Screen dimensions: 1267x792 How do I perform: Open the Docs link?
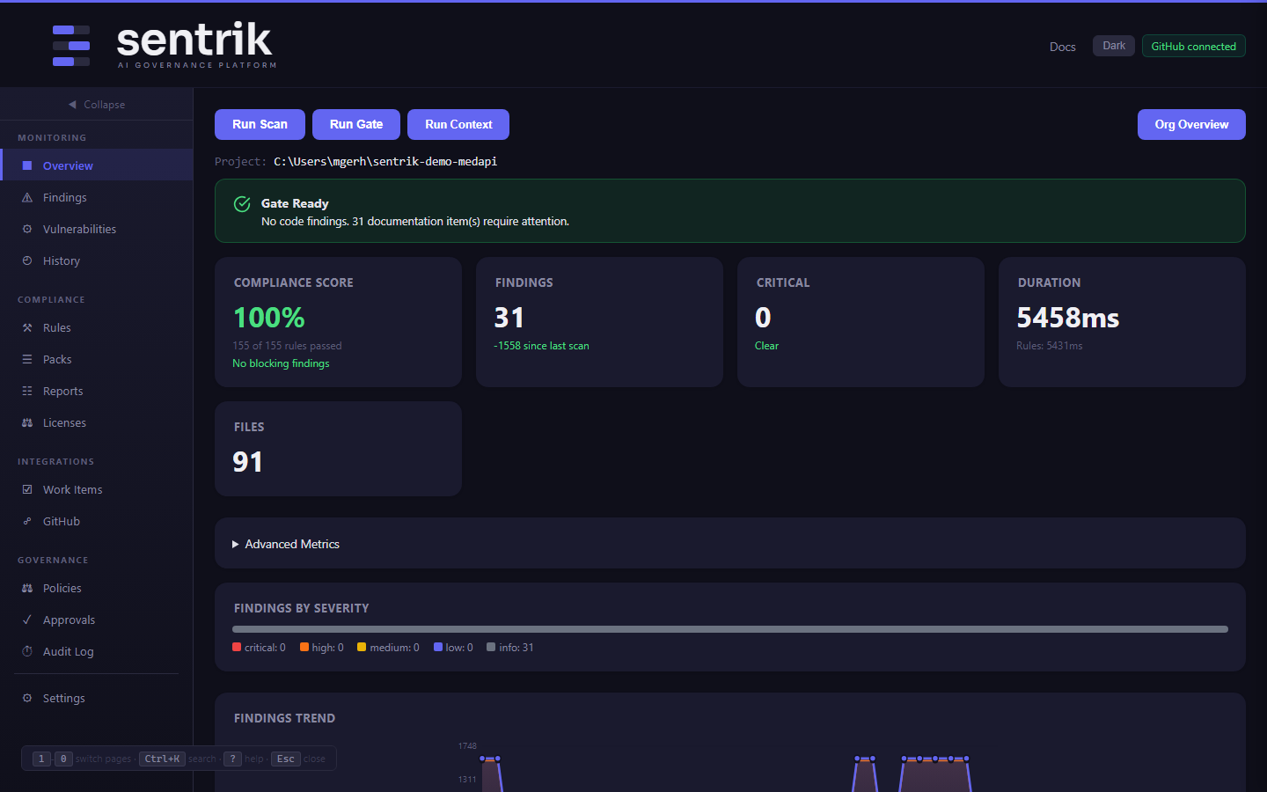1063,47
